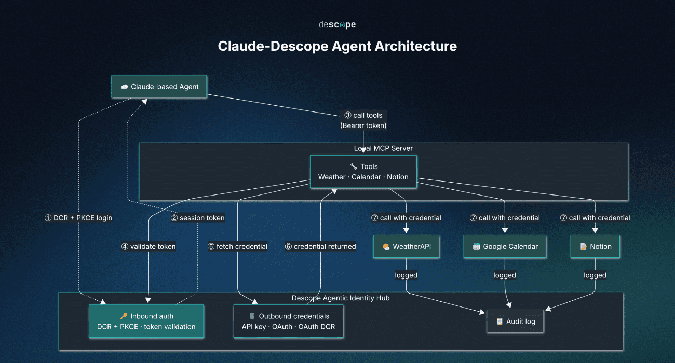
Task: Click the Notion node label
Action: coord(601,247)
